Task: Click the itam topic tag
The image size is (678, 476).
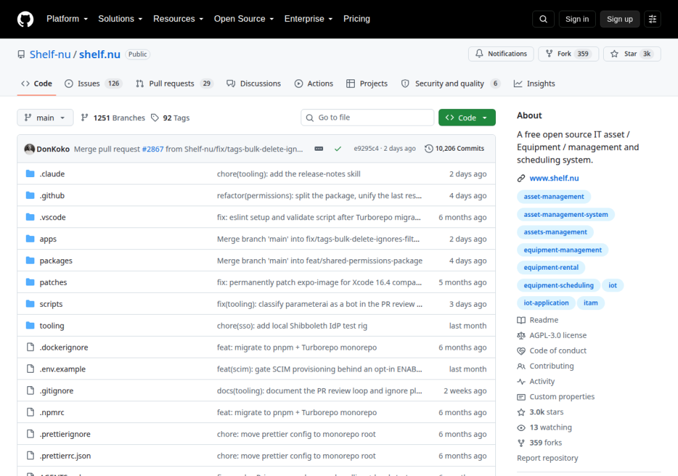Action: point(590,303)
